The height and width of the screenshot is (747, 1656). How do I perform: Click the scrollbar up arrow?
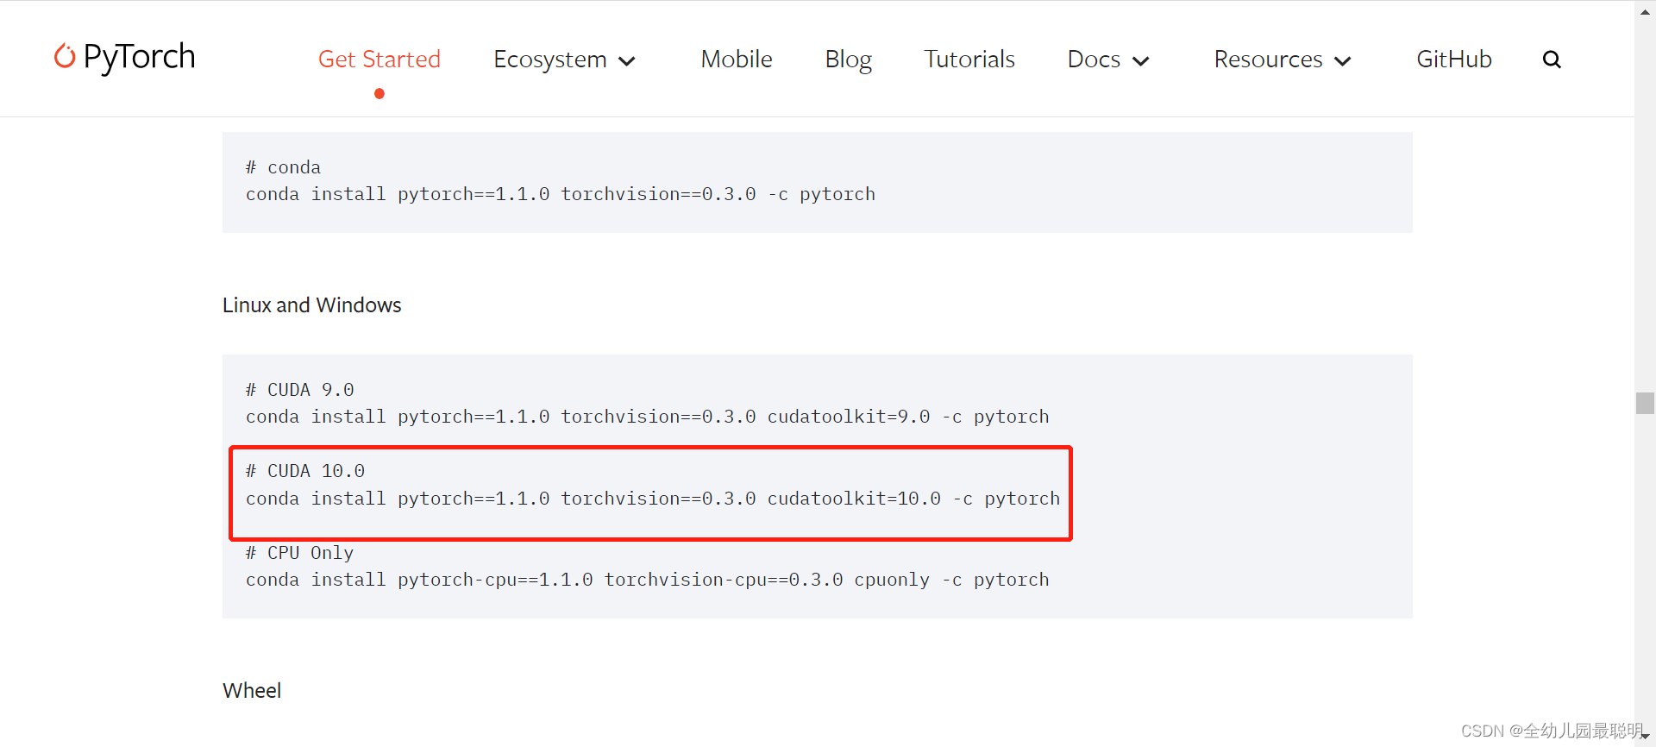click(1643, 11)
